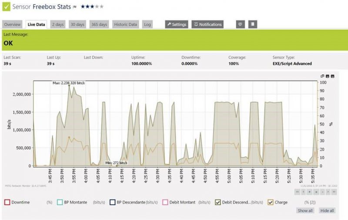
Task: Click the 2,000,000 y-axis label
Action: point(22,94)
